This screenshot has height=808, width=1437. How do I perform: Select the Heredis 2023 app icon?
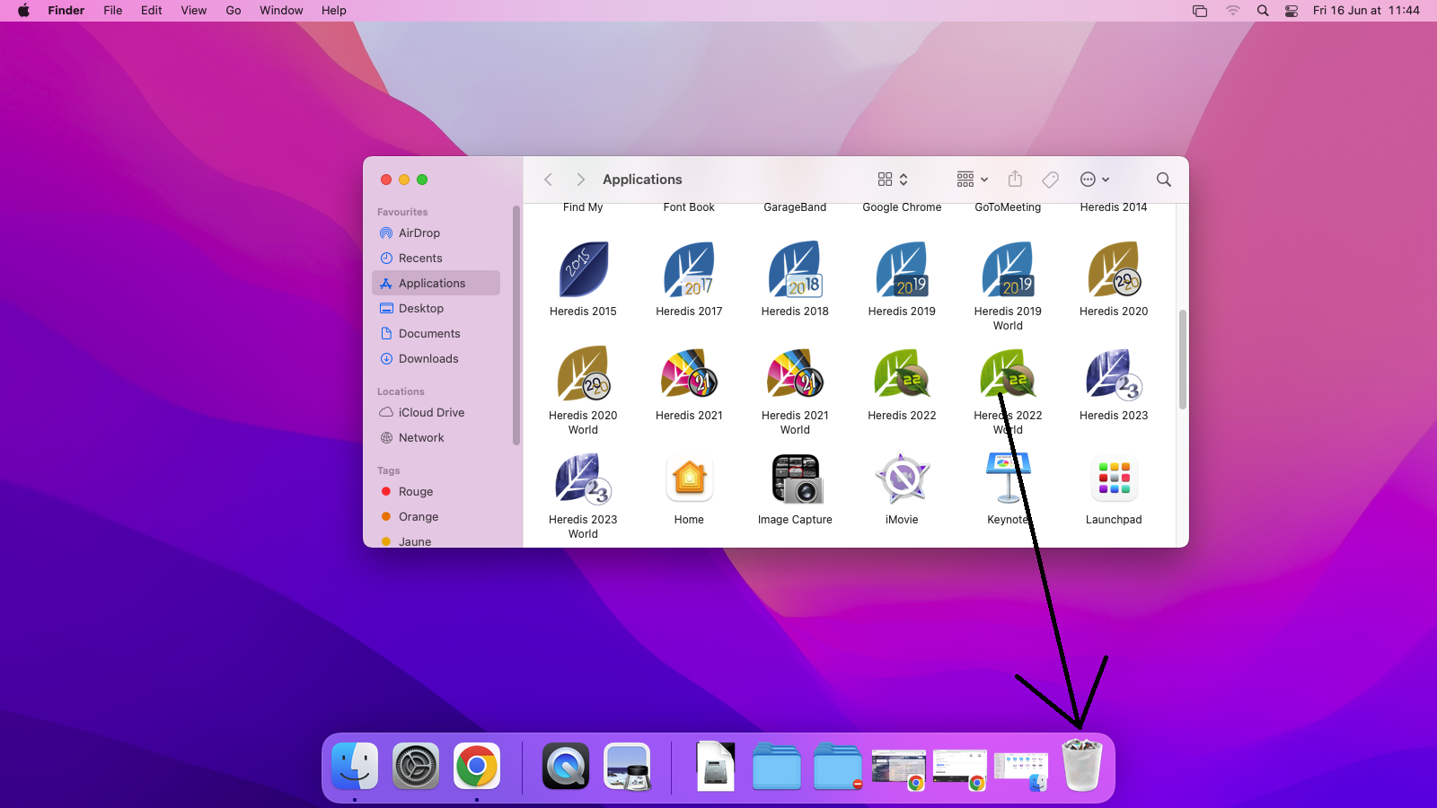1113,374
